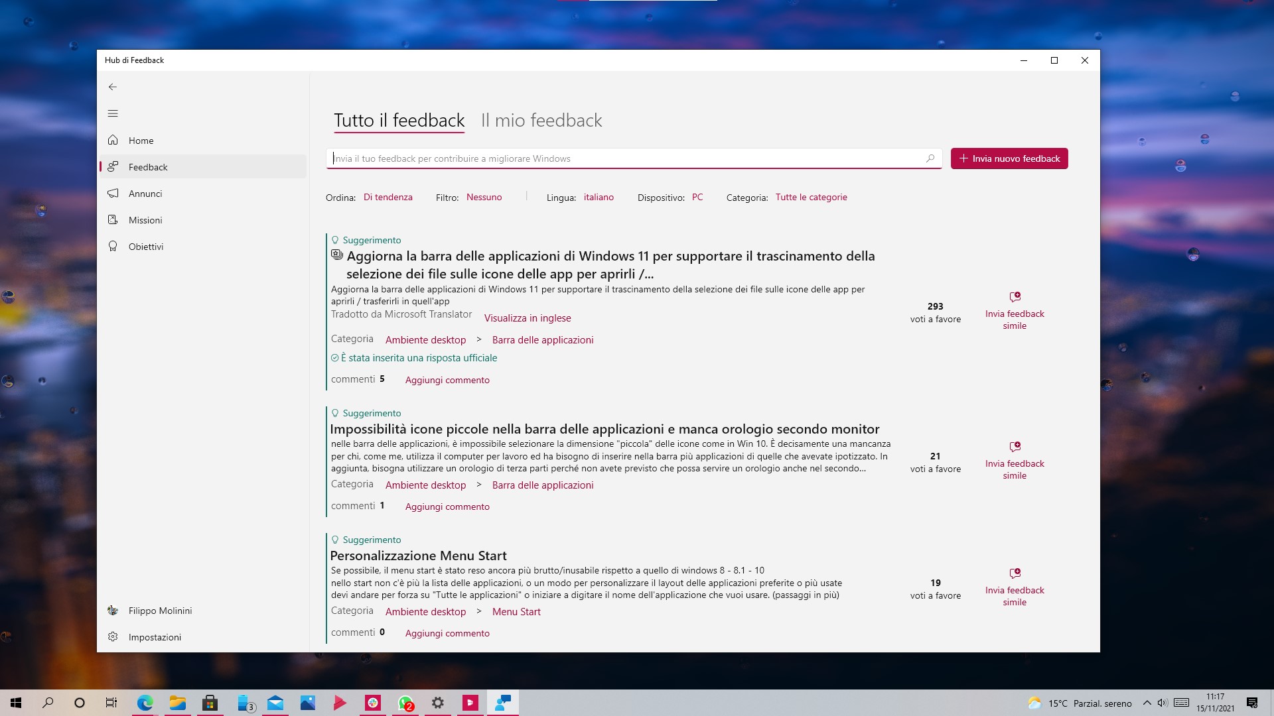The image size is (1274, 716).
Task: Open weather widget showing 15°C
Action: point(1080,703)
